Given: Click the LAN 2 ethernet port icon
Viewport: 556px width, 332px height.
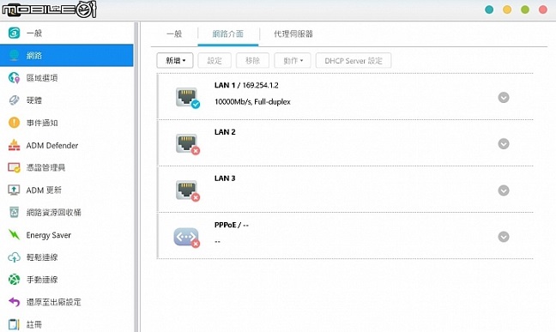Looking at the screenshot, I should 188,144.
